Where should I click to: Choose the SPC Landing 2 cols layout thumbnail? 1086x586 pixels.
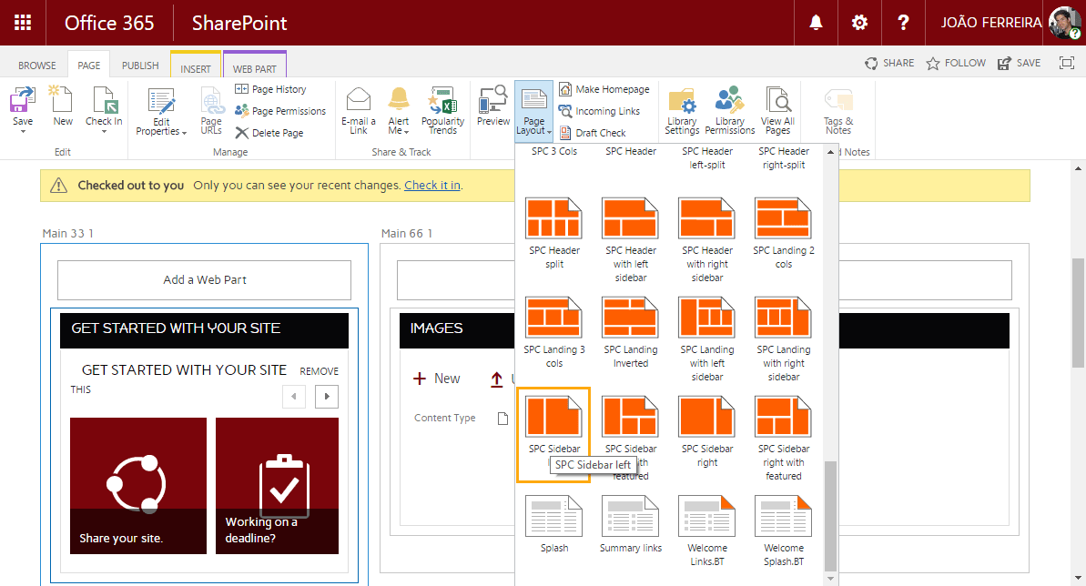(x=783, y=218)
